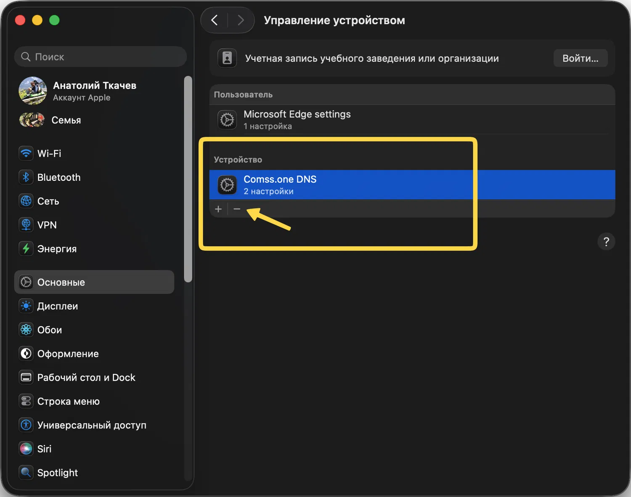Go back with the left chevron
This screenshot has height=497, width=631.
pyautogui.click(x=215, y=20)
